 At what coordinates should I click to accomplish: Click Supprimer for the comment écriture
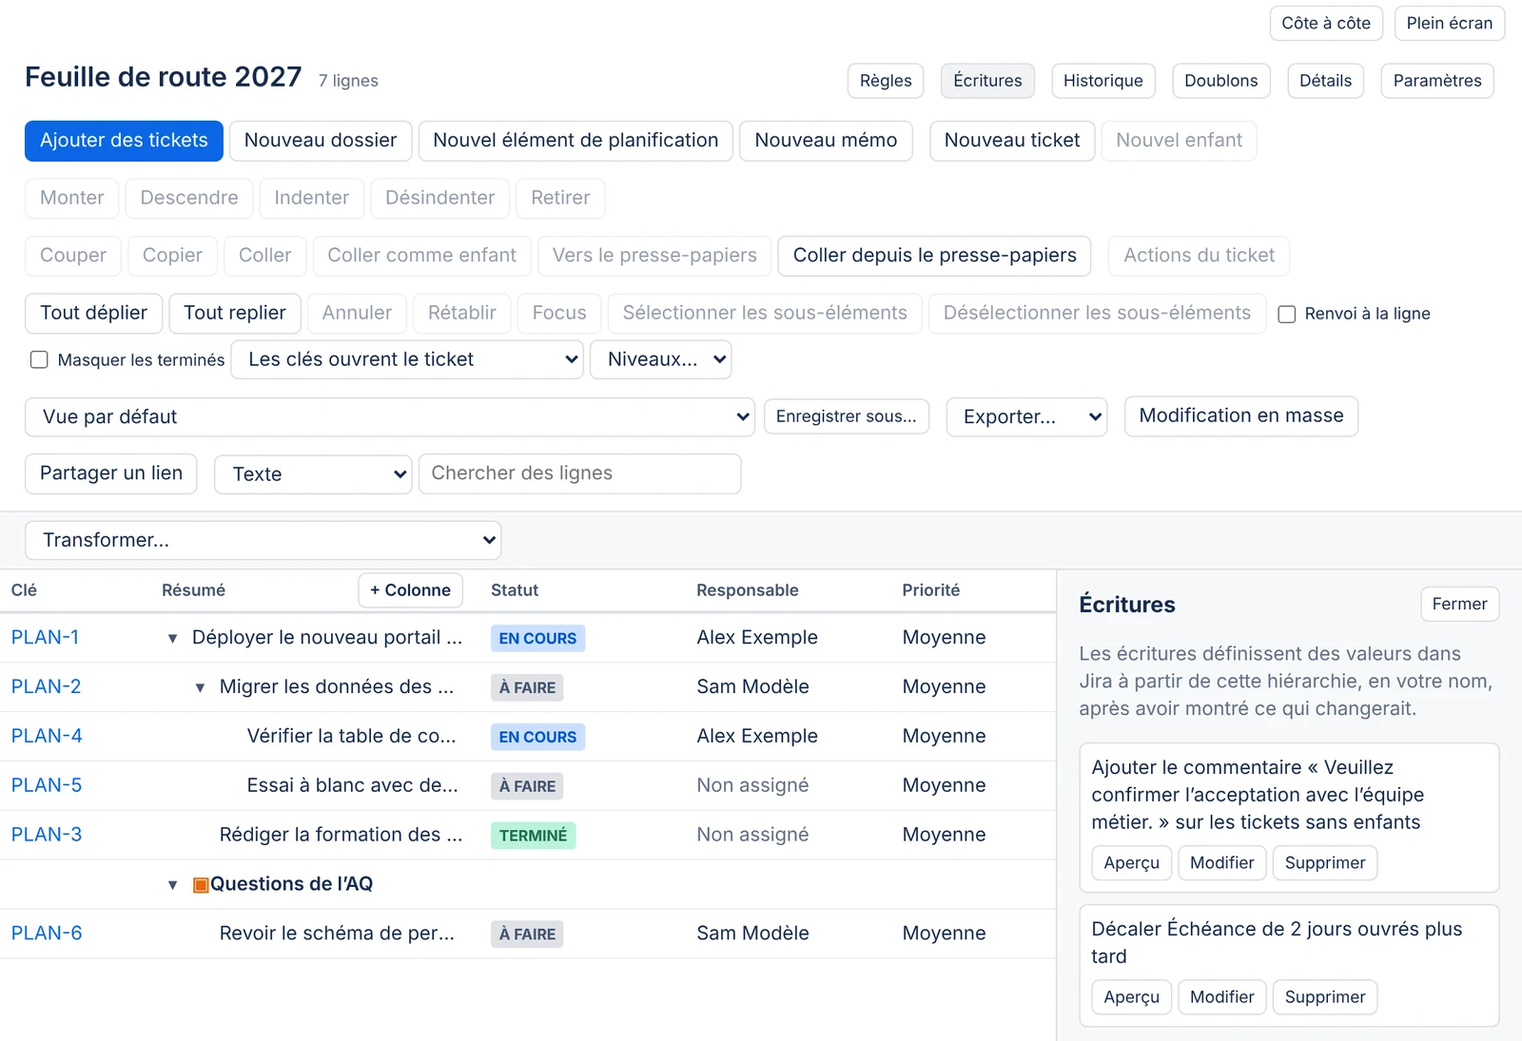point(1325,863)
